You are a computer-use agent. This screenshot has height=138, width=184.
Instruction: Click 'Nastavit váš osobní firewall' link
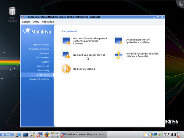click(89, 55)
